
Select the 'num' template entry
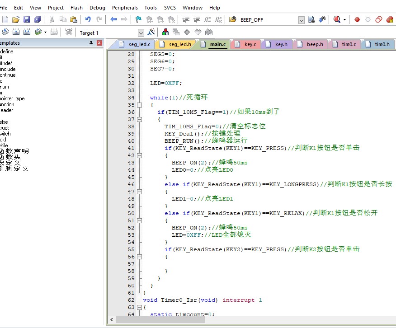5,87
